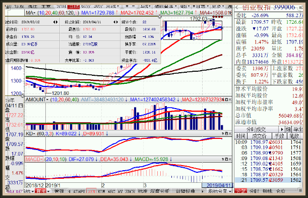Close the interval statistics popup
308x198 pixels.
(160, 17)
